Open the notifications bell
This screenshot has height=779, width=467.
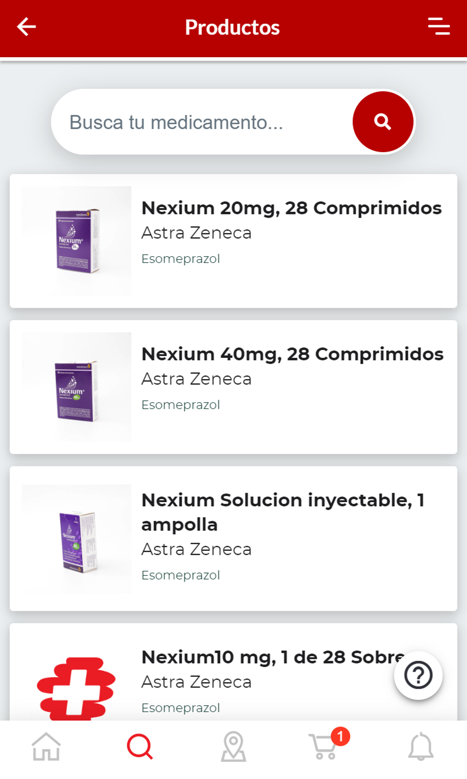(x=420, y=746)
